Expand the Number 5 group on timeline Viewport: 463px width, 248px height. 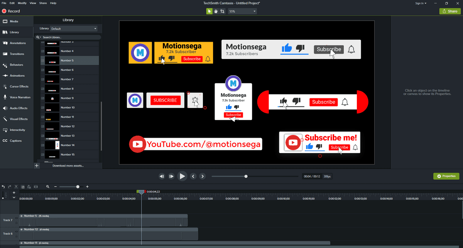click(22, 216)
